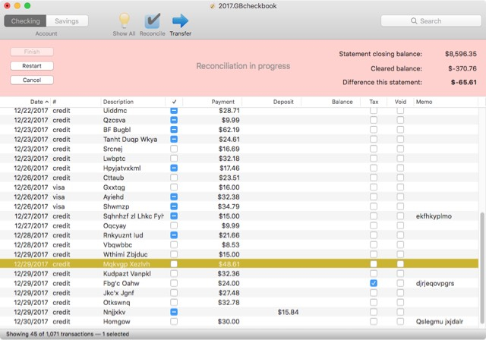The height and width of the screenshot is (340, 486).
Task: Click the Cancel reconciliation button
Action: pyautogui.click(x=32, y=80)
